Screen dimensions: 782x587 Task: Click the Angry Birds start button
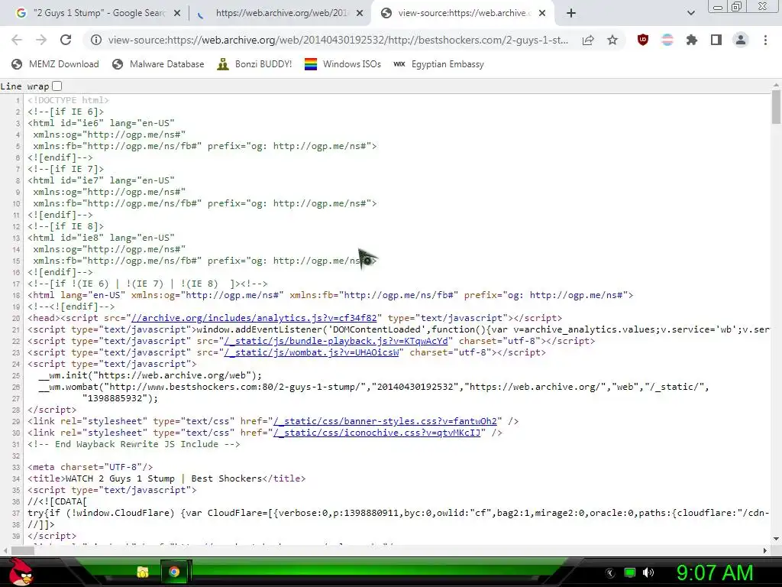pyautogui.click(x=21, y=572)
